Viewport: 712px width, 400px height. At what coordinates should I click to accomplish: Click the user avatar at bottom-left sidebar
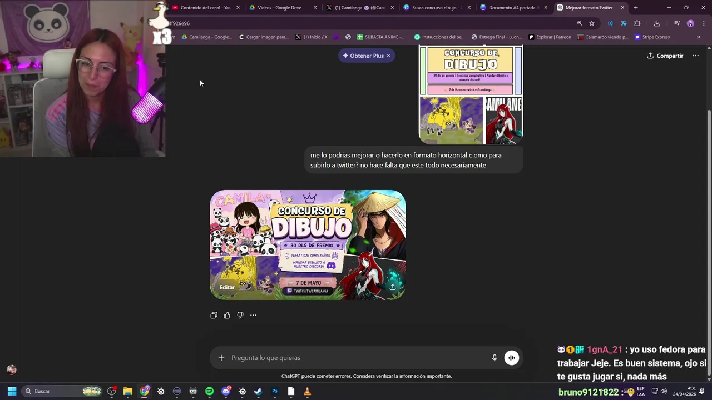tap(11, 370)
